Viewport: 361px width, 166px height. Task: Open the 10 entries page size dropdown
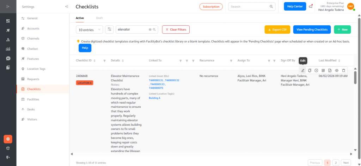click(x=90, y=29)
